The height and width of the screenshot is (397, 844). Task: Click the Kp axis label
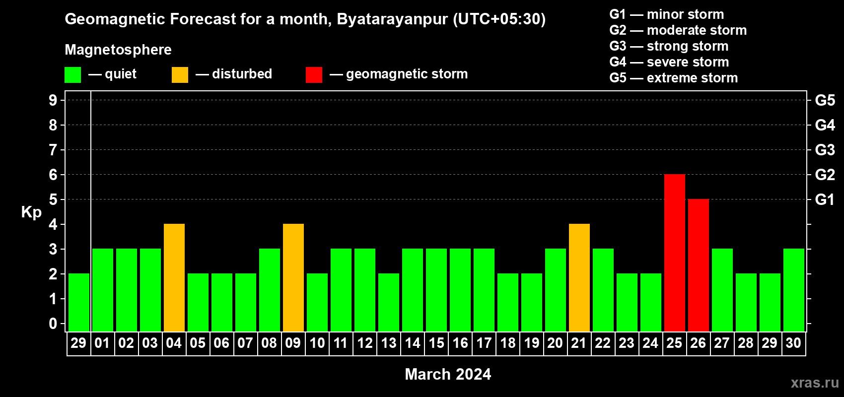31,212
